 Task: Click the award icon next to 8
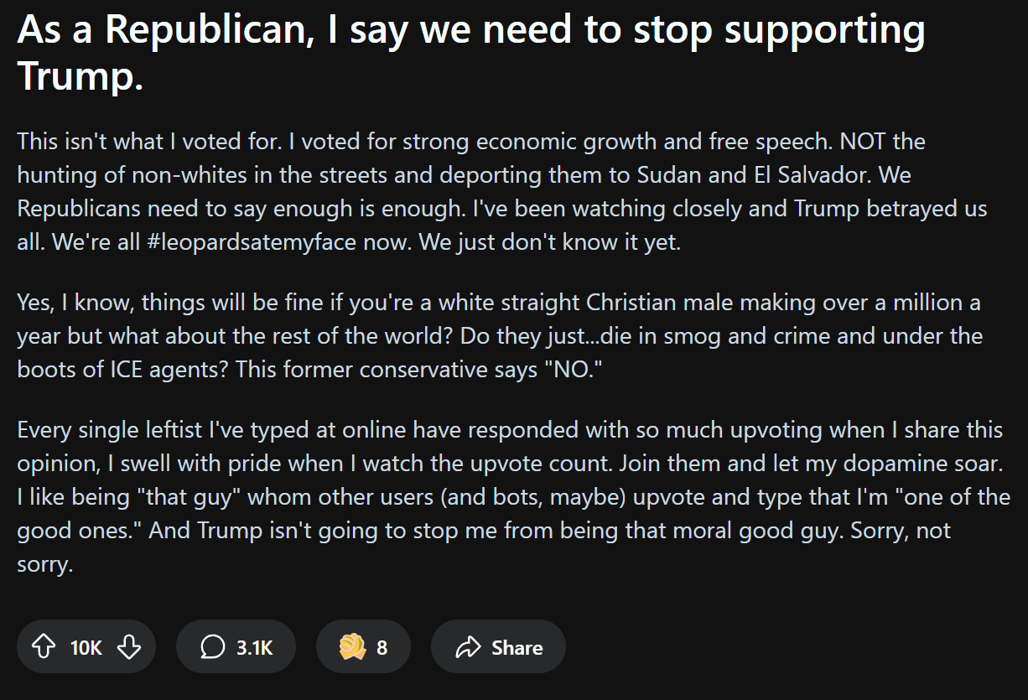coord(352,646)
